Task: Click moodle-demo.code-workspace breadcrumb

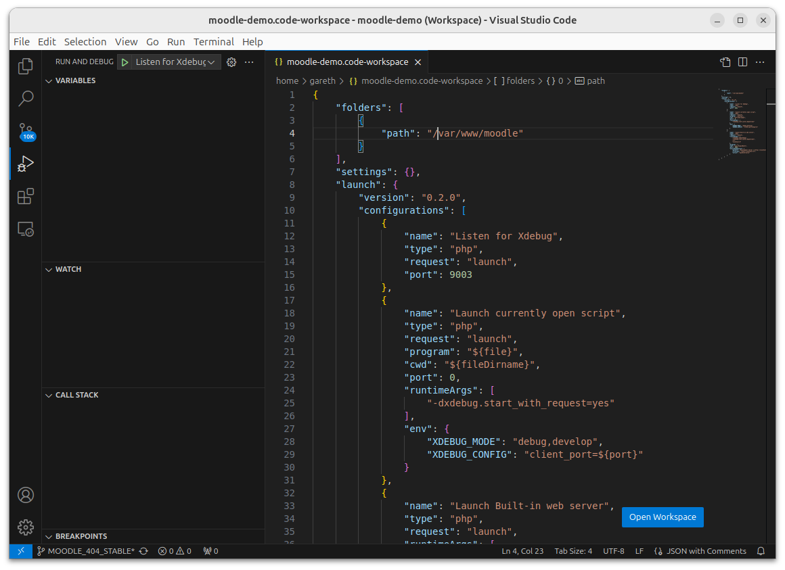Action: coord(416,81)
